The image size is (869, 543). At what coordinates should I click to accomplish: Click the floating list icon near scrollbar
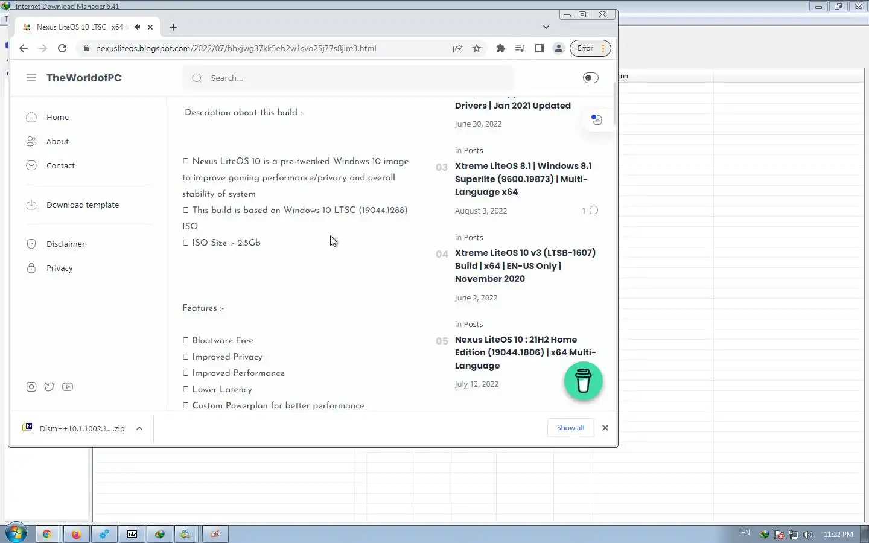(x=597, y=119)
